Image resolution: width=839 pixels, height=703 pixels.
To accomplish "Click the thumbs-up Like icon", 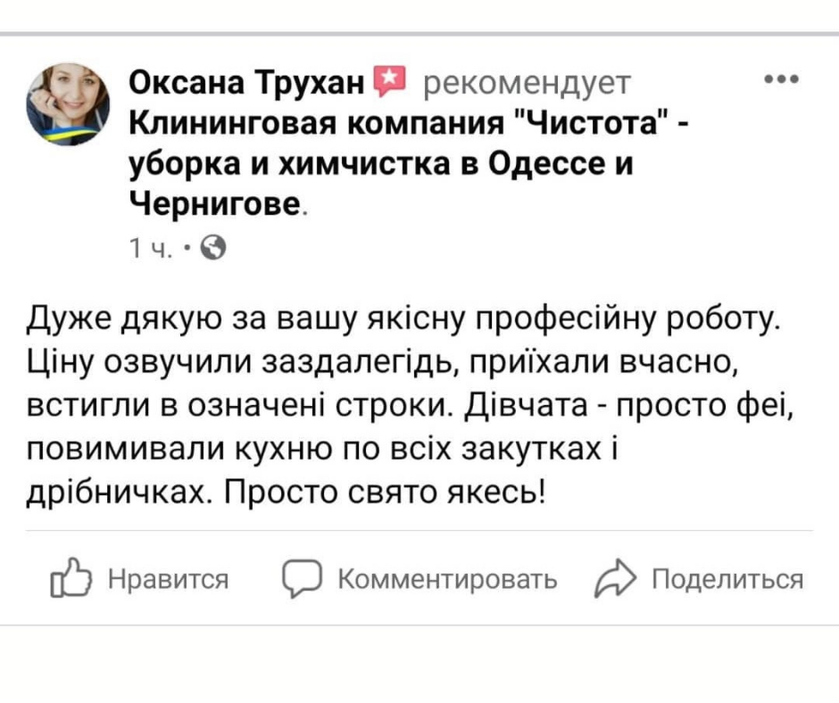I will click(x=71, y=580).
